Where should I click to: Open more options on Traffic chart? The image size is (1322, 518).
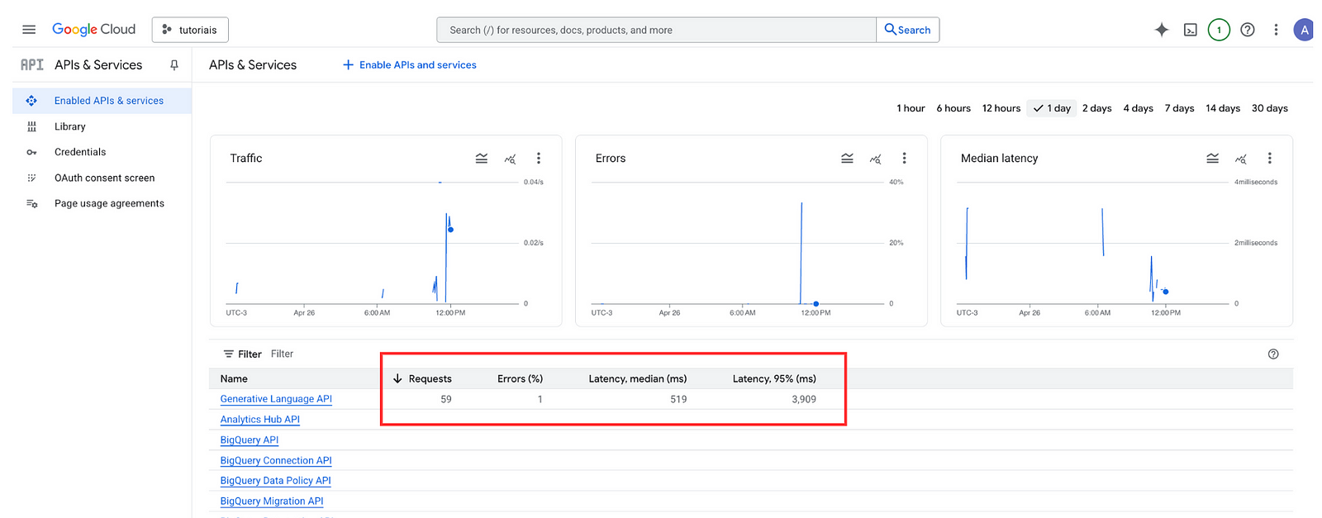539,159
